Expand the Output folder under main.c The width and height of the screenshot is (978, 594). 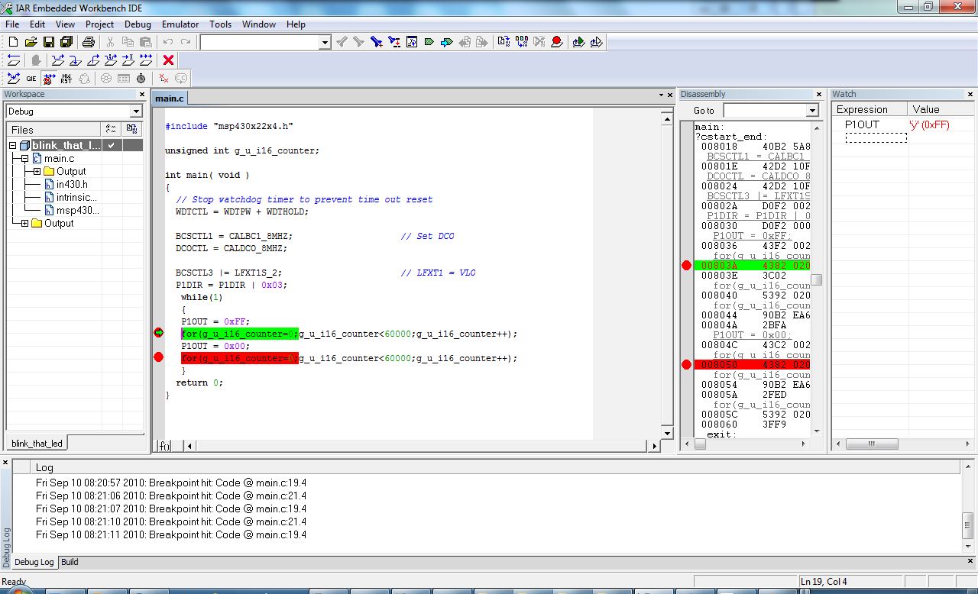pos(37,171)
